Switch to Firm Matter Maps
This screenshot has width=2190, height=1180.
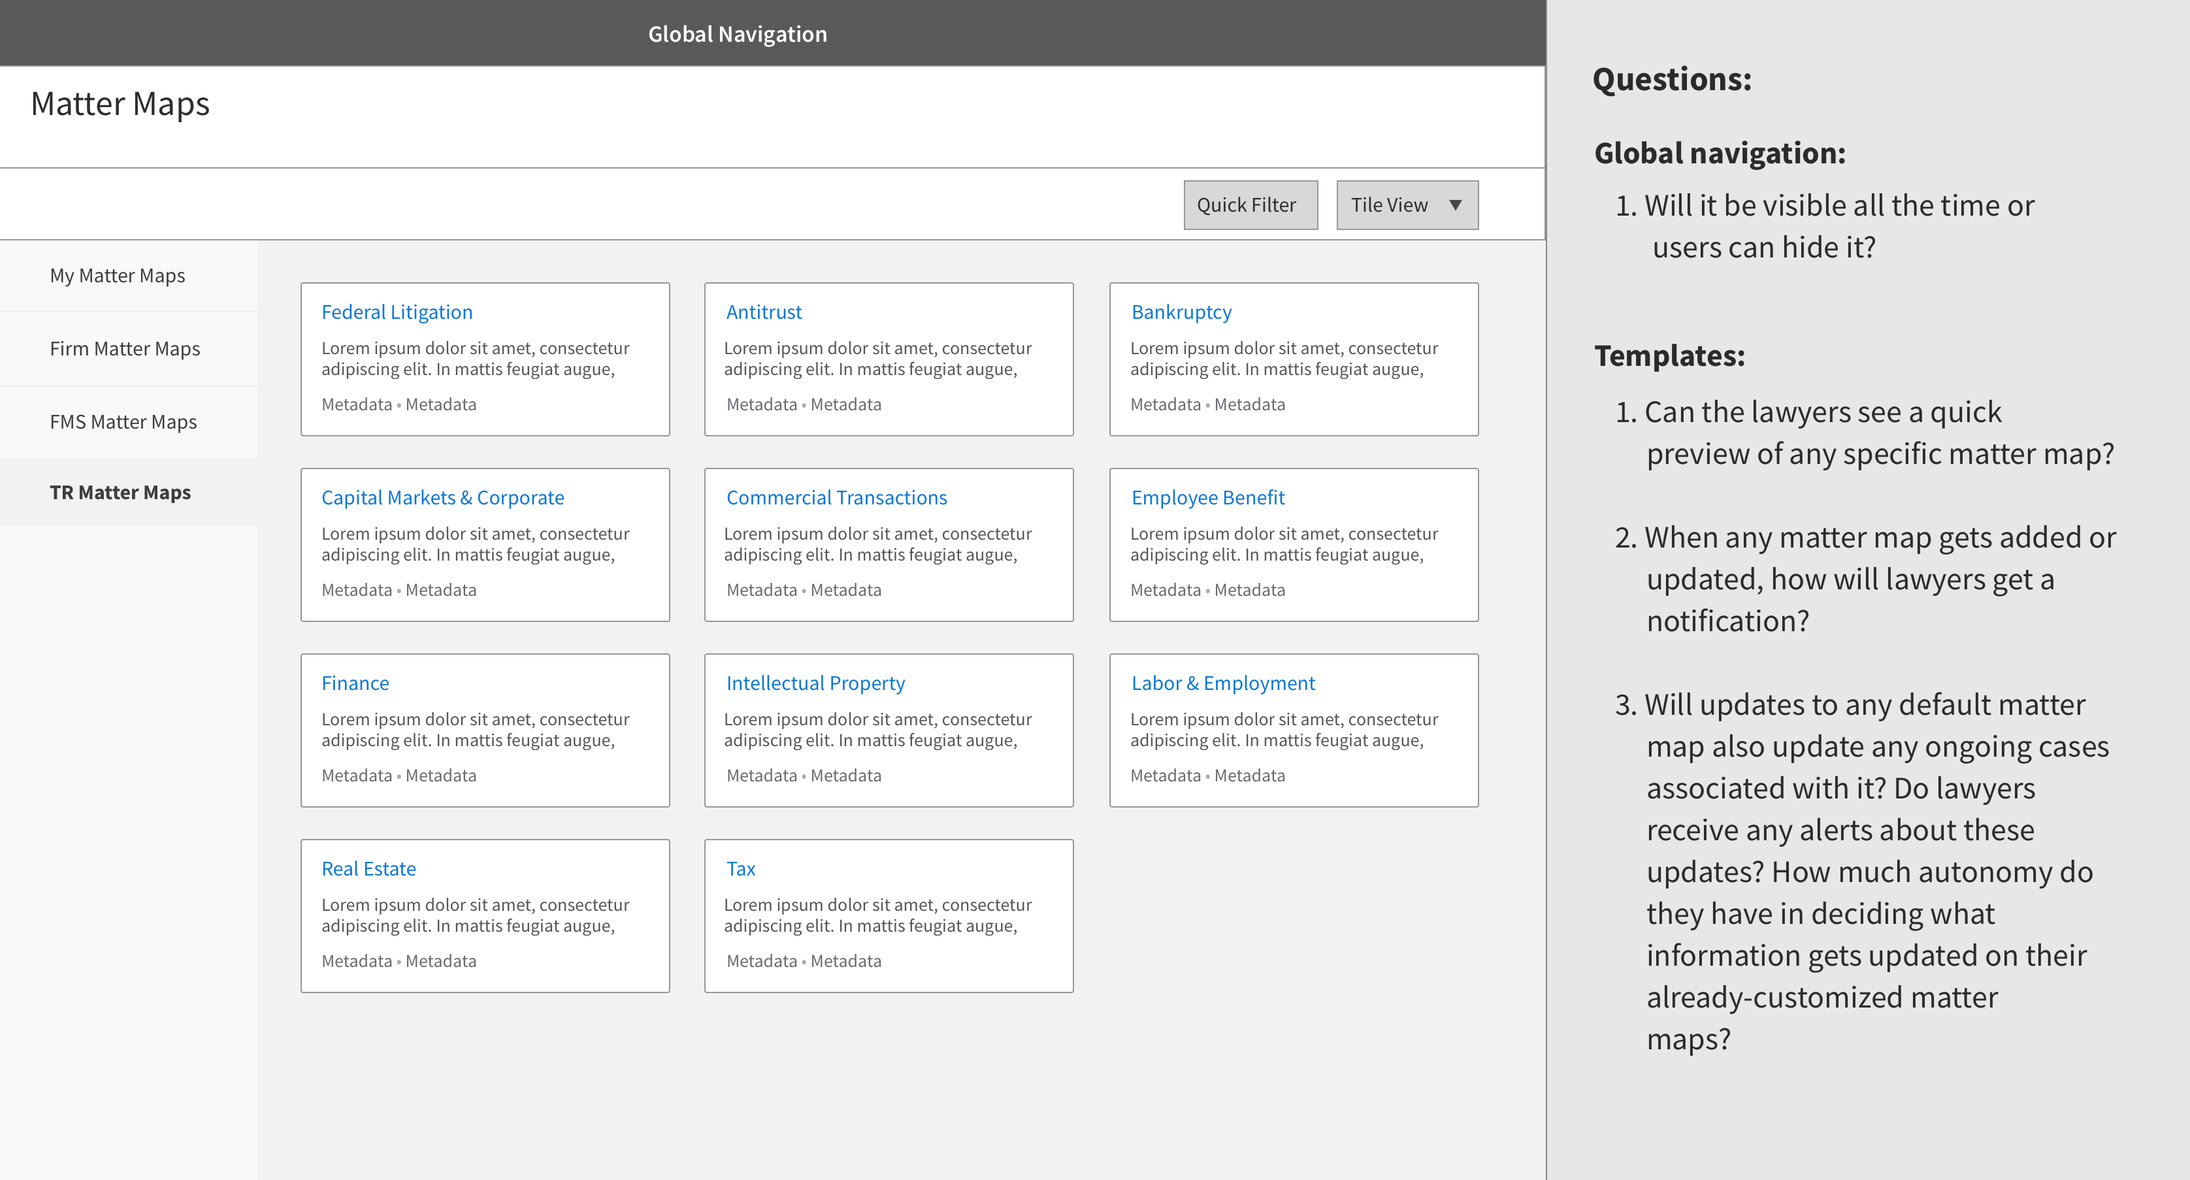coord(125,348)
